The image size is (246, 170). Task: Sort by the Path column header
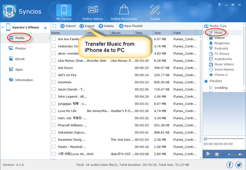184,33
